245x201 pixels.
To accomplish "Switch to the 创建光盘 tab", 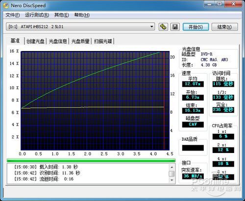I will (35, 41).
